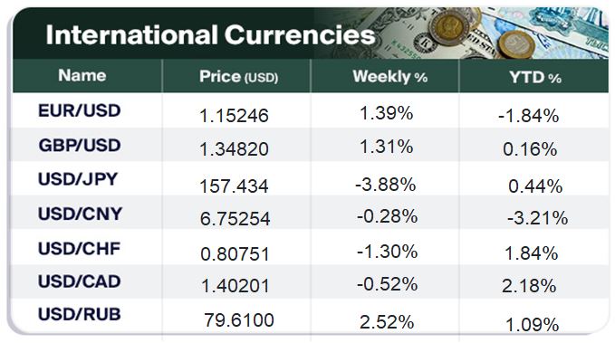This screenshot has width=615, height=343.
Task: Click the USD/RUB price 79.6100
Action: [x=239, y=320]
